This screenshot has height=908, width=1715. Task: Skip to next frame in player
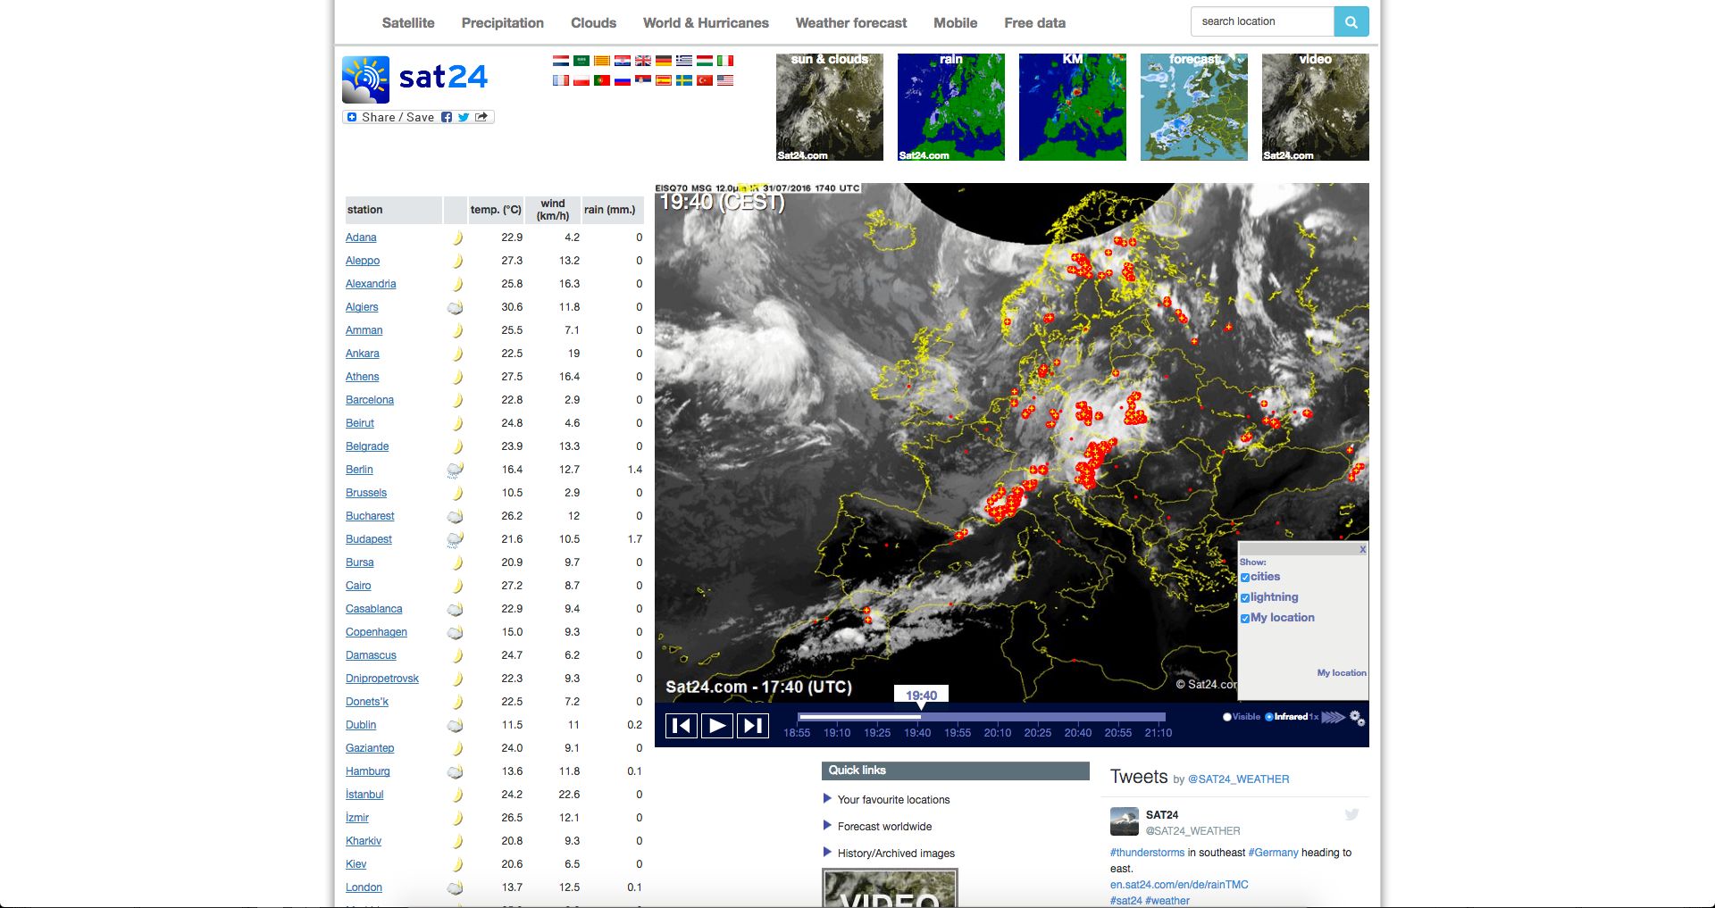(x=753, y=726)
